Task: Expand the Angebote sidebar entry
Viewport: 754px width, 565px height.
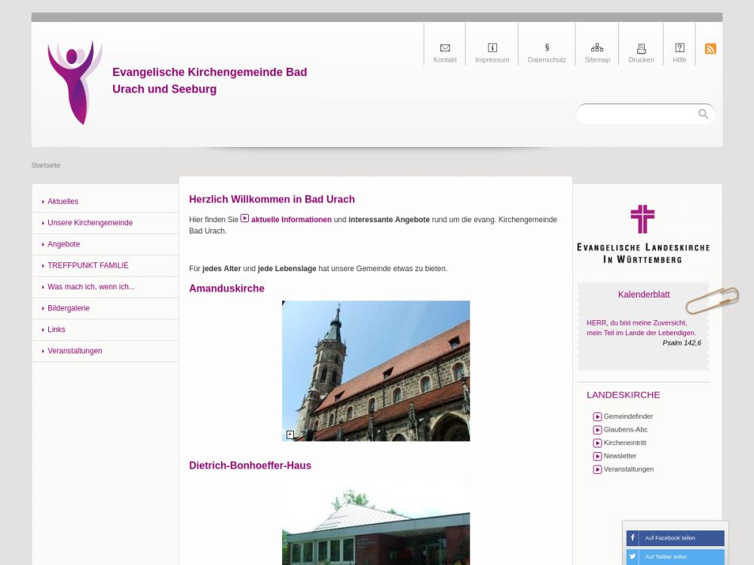Action: [x=63, y=244]
